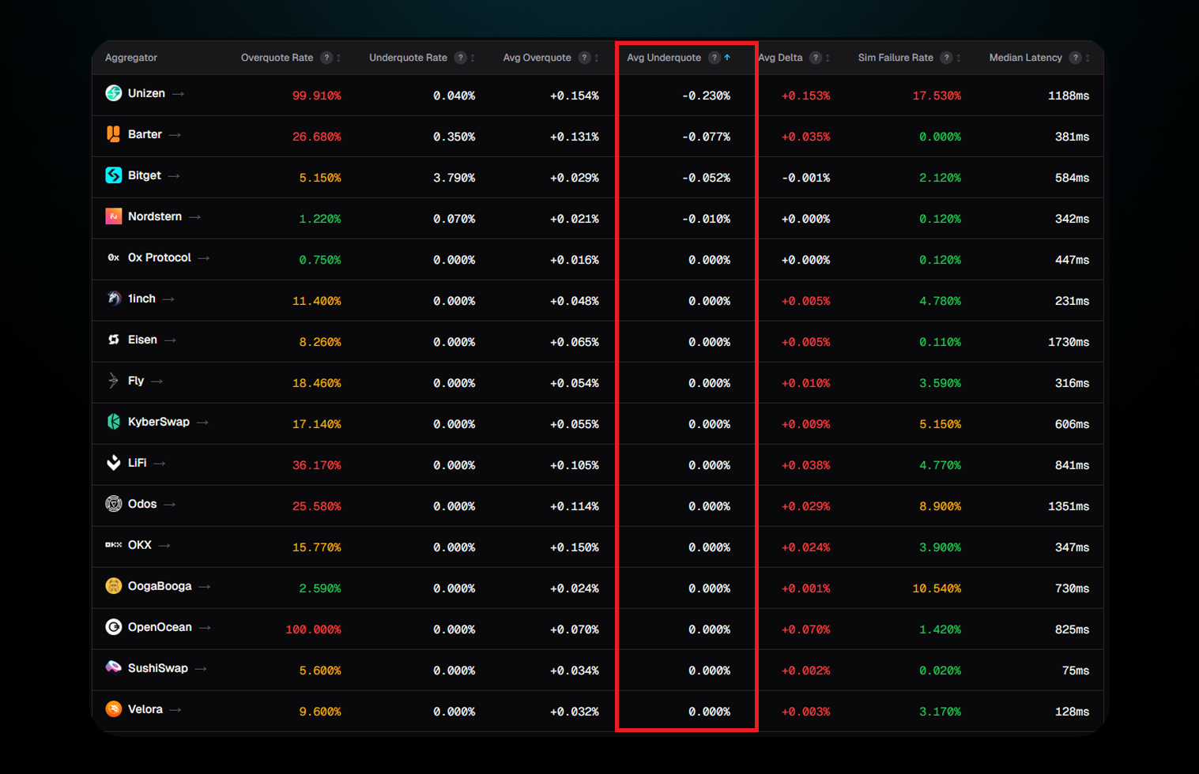Toggle sort arrows beside Underquote Rate
Image resolution: width=1199 pixels, height=774 pixels.
473,58
